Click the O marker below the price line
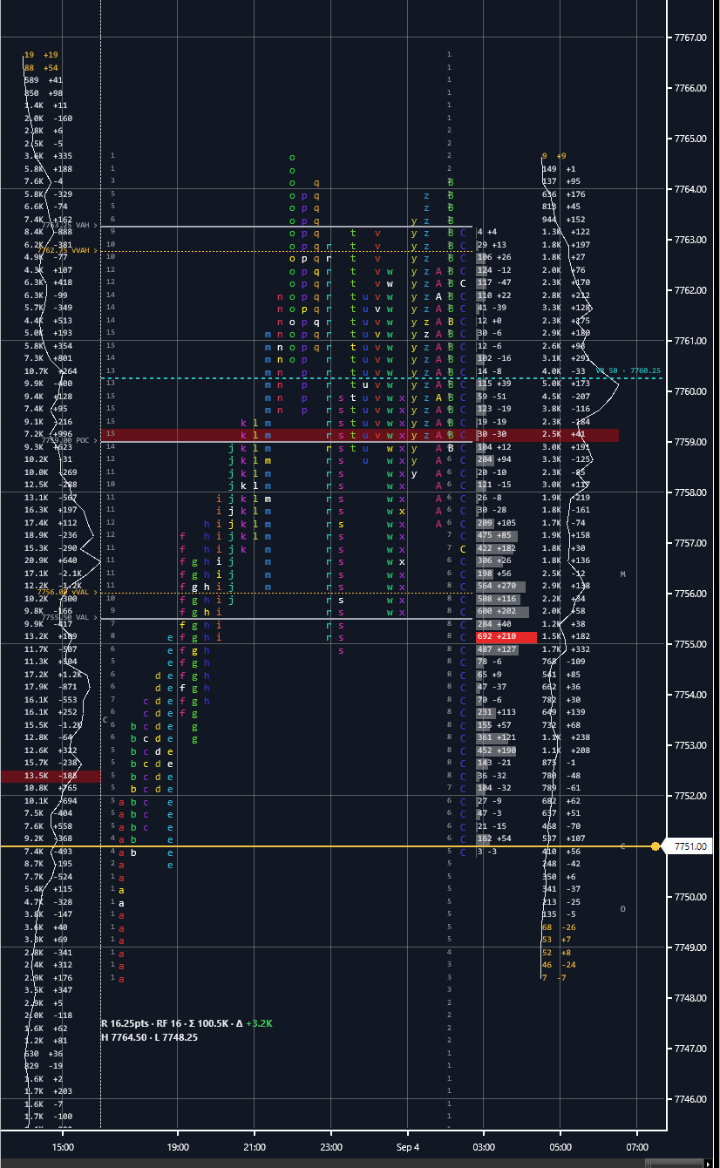Image resolution: width=720 pixels, height=1168 pixels. [x=622, y=909]
